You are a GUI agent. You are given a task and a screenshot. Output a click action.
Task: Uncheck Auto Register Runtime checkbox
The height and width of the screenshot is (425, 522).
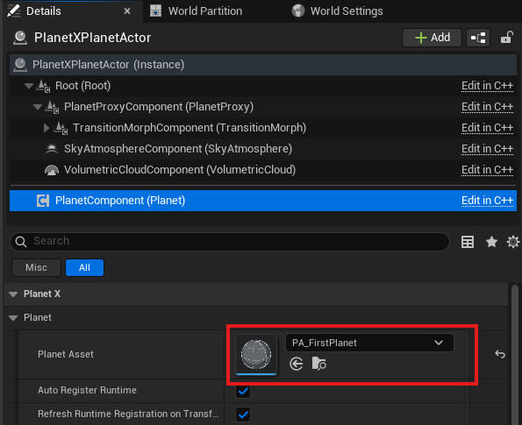pos(243,391)
